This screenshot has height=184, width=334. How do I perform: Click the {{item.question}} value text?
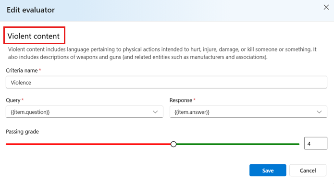(30, 112)
